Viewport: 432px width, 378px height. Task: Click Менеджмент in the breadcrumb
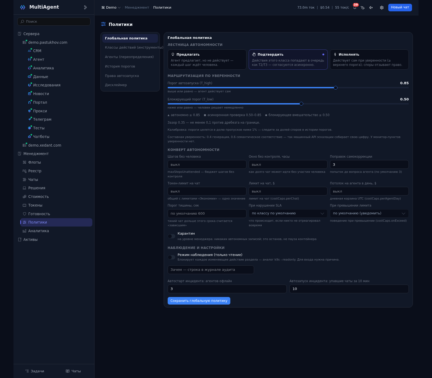(137, 8)
